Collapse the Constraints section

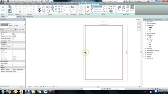coord(24,32)
